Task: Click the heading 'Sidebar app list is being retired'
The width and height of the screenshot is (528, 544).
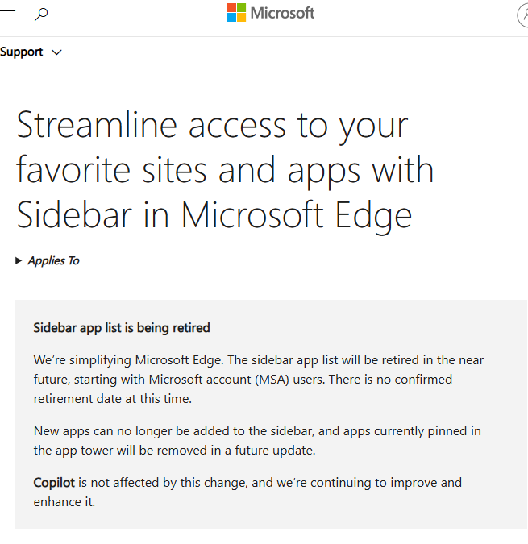Action: [122, 328]
